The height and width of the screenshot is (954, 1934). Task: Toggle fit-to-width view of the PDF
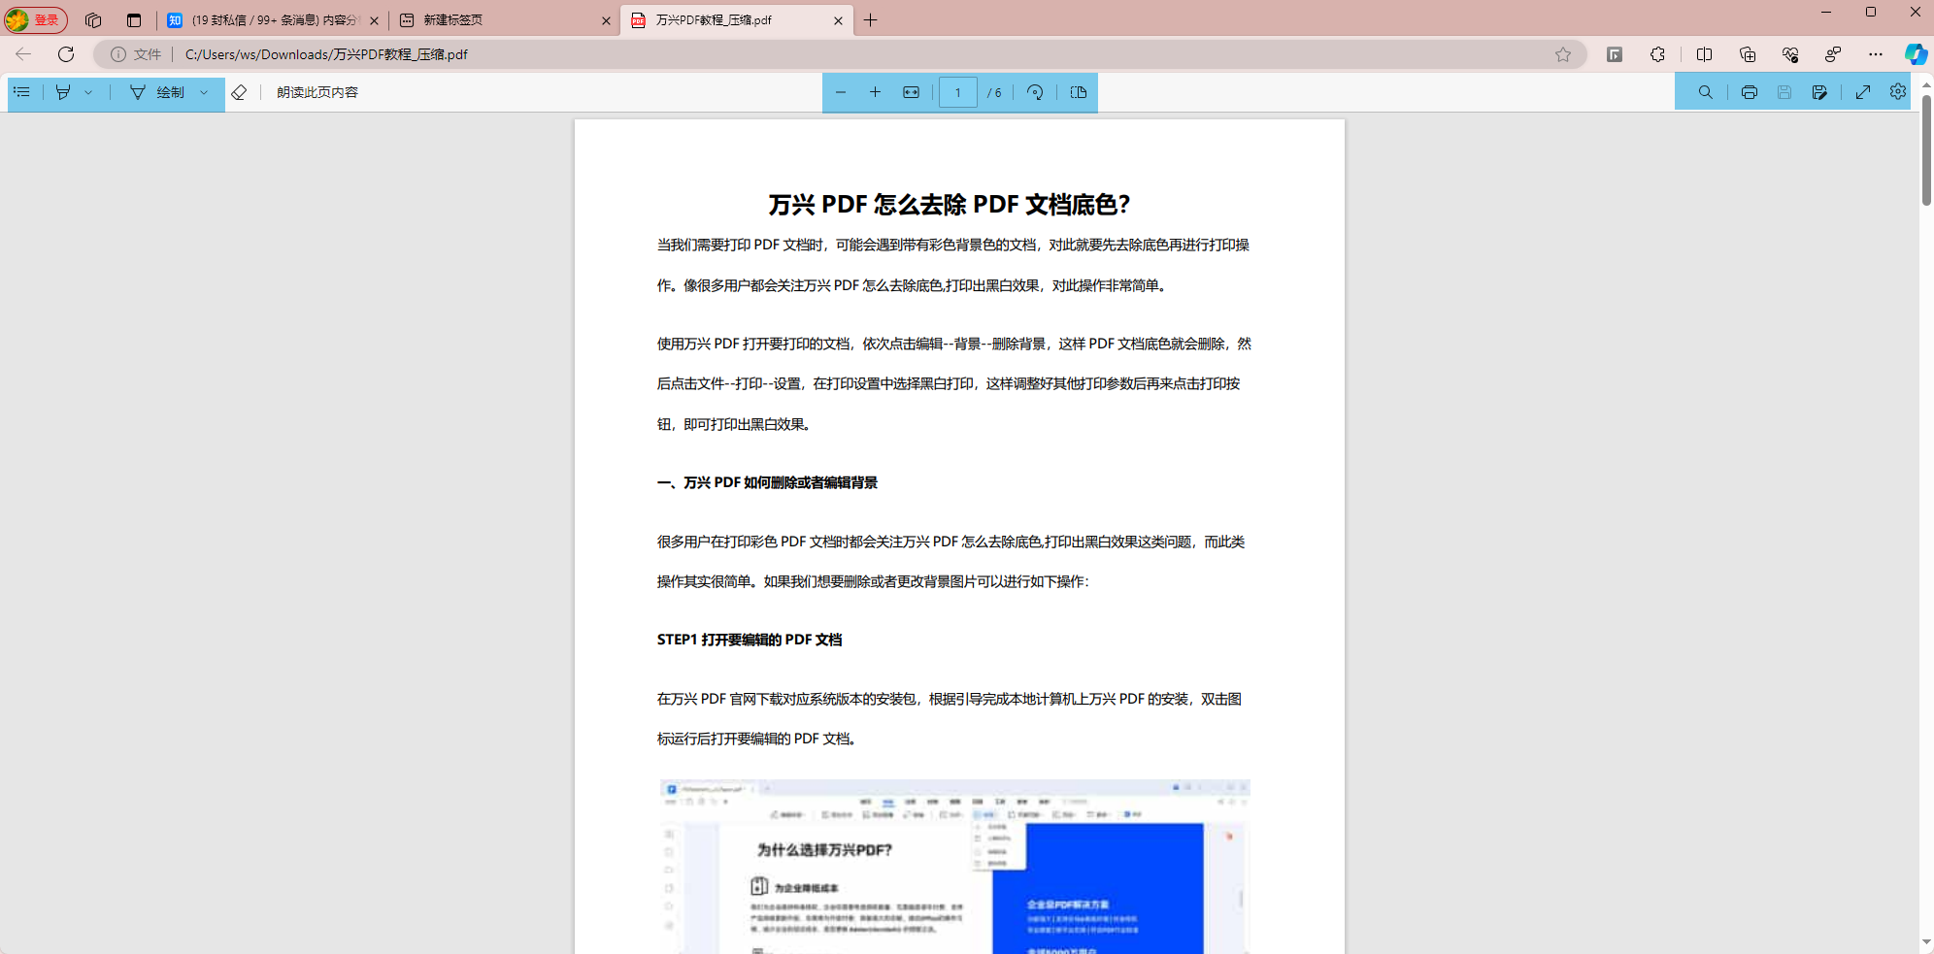coord(911,92)
